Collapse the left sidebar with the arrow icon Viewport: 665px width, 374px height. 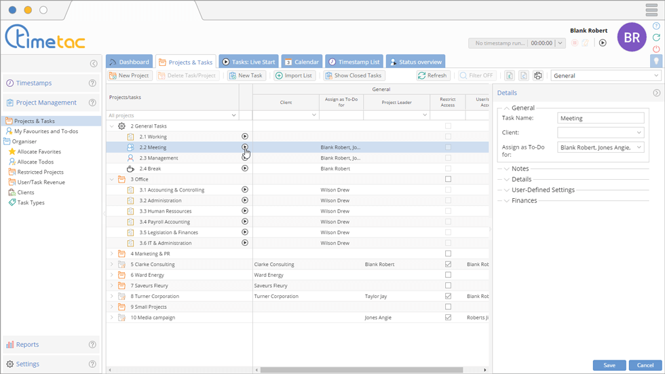[94, 64]
